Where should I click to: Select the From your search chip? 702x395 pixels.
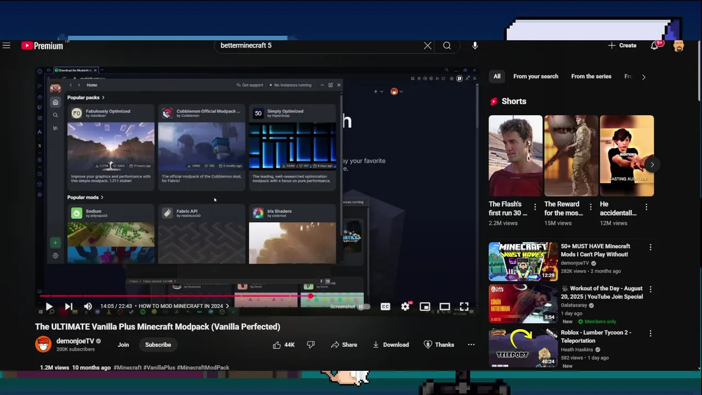[x=536, y=76]
